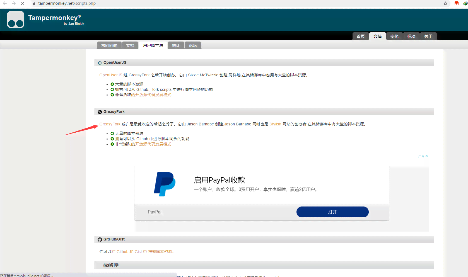Open the Stylish link

[x=275, y=124]
